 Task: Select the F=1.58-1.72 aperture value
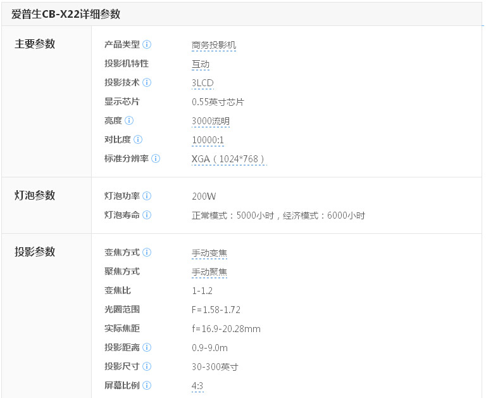click(x=216, y=310)
